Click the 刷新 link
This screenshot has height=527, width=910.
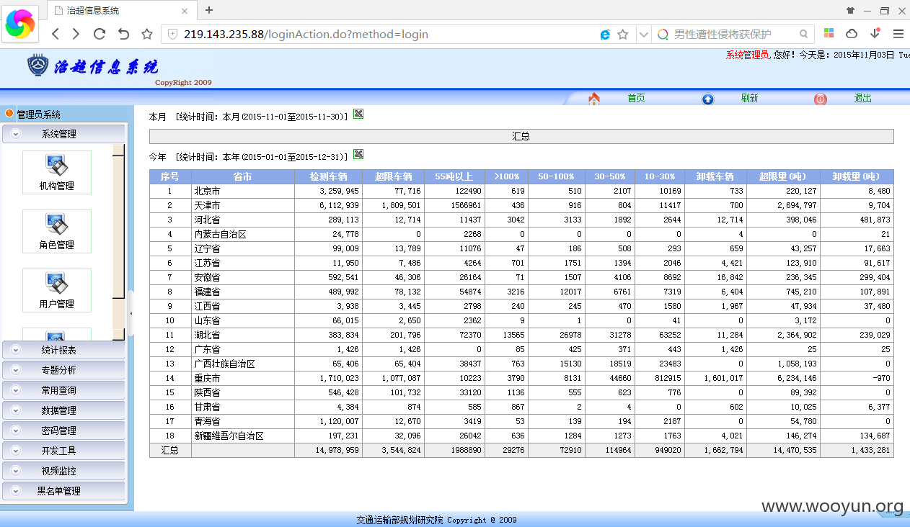coord(749,99)
